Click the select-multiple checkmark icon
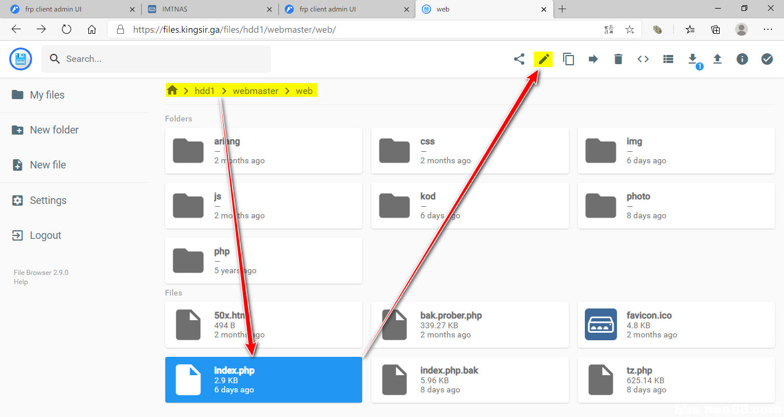 (x=767, y=59)
